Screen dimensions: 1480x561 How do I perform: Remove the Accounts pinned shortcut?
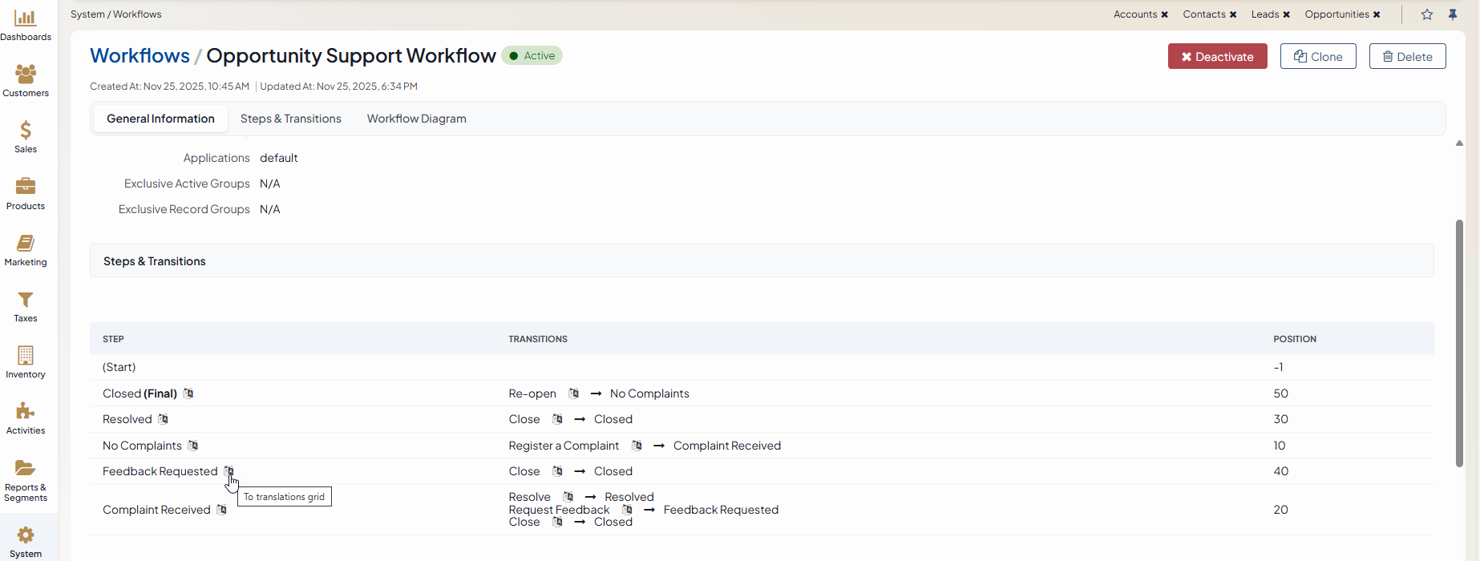pyautogui.click(x=1164, y=14)
